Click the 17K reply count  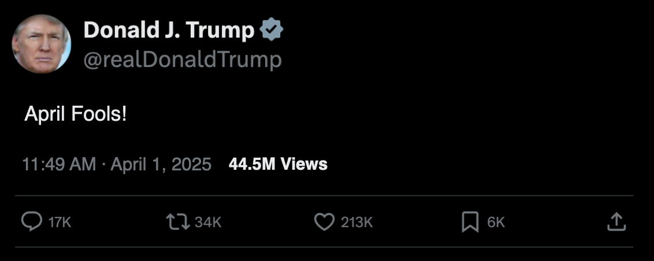[x=60, y=222]
